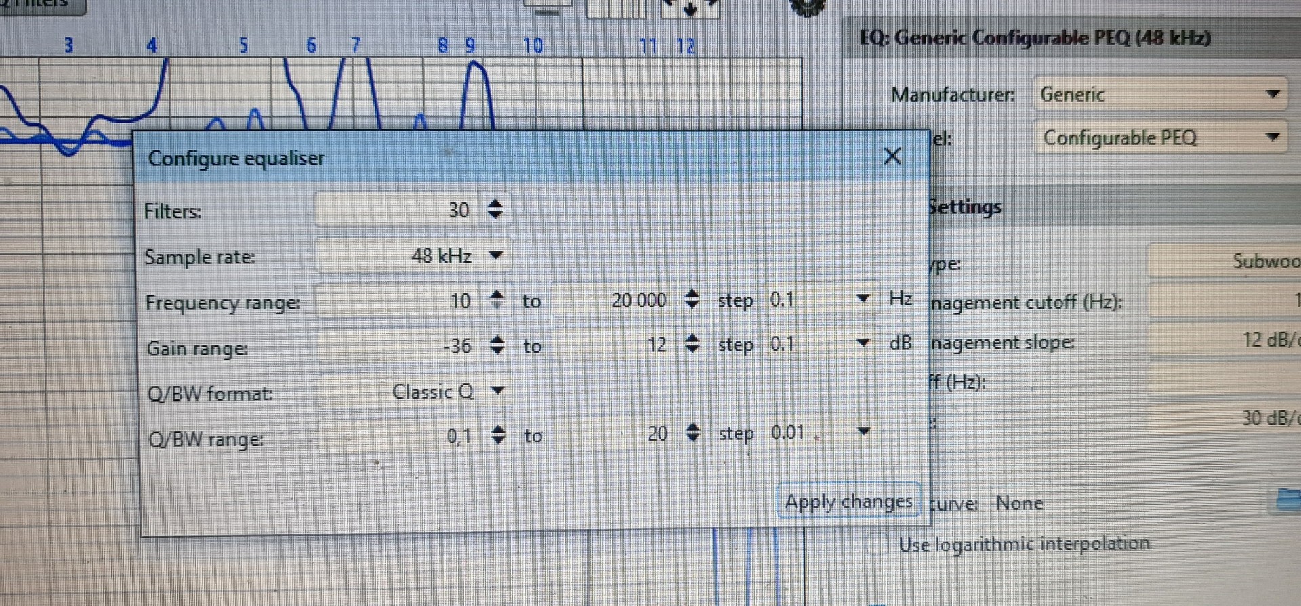Select filter marker 4 above the graph

[152, 46]
